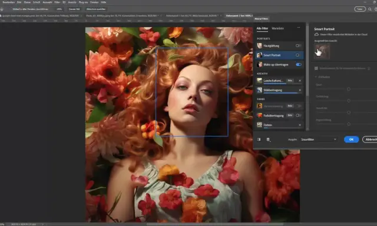Image resolution: width=377 pixels, height=226 pixels.
Task: Click the Glück slider handle
Action: click(x=349, y=89)
